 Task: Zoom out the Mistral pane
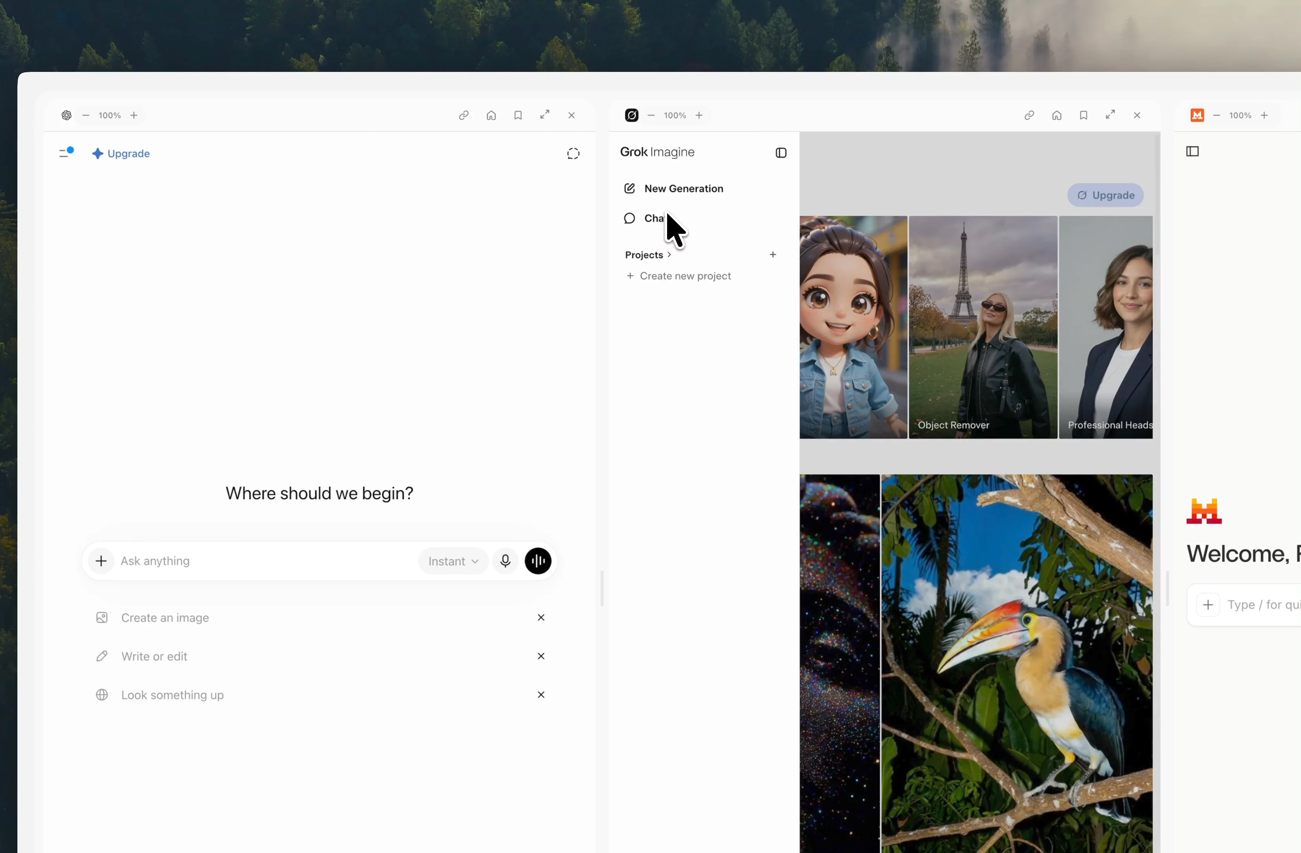[1216, 115]
